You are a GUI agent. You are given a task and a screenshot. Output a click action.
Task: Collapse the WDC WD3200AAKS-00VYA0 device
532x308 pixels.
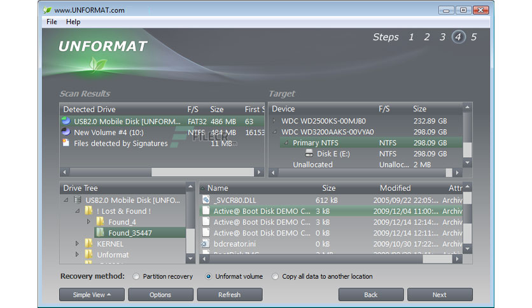click(274, 132)
